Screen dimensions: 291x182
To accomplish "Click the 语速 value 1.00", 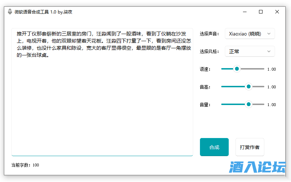I will coord(271,69).
